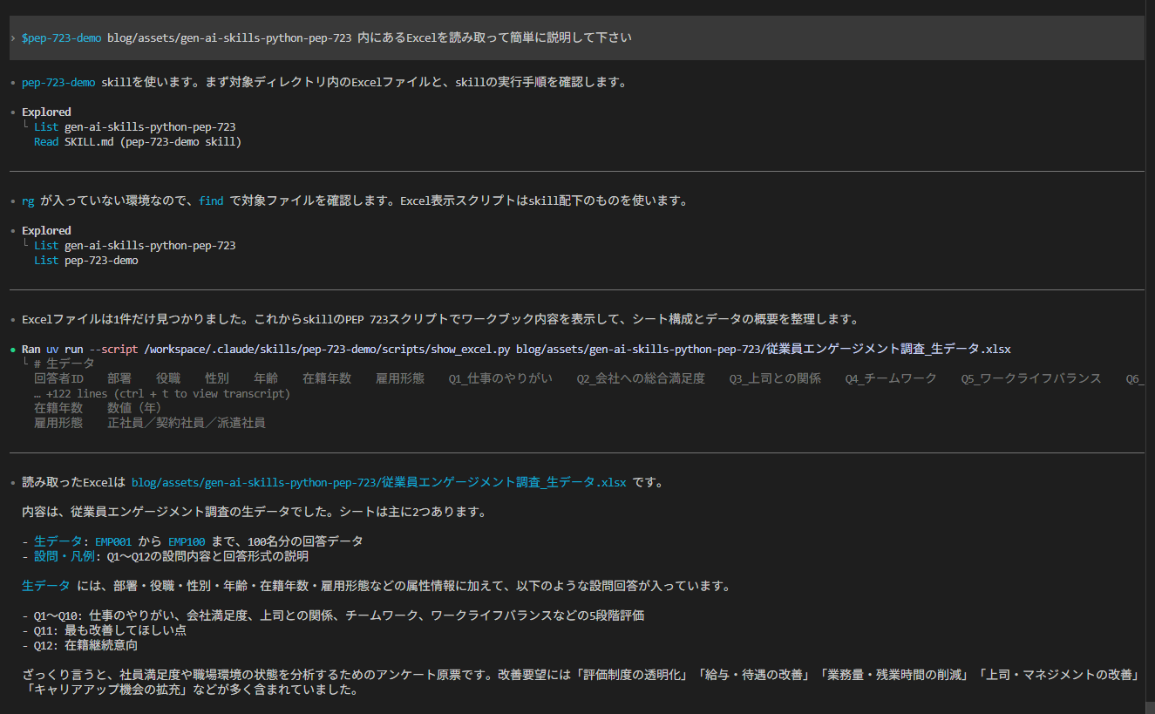
Task: Click the 正社員／契約社員／派遣社員 value
Action: tap(187, 423)
